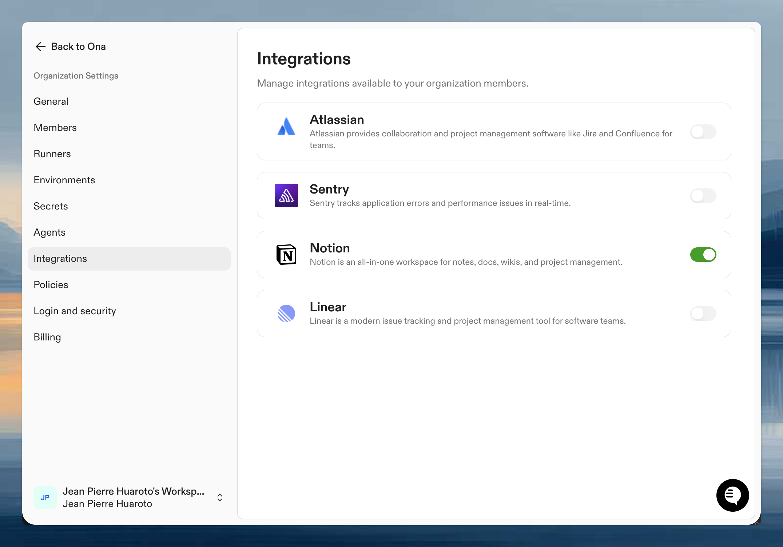Image resolution: width=783 pixels, height=547 pixels.
Task: Click the Atlassian logo icon
Action: [x=286, y=127]
